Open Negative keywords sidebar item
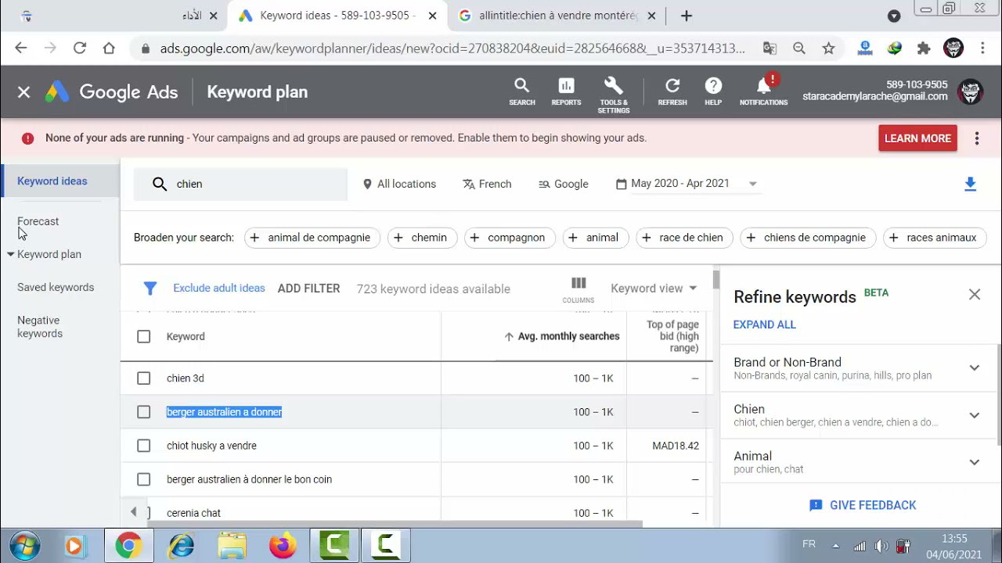Image resolution: width=1002 pixels, height=563 pixels. point(40,327)
